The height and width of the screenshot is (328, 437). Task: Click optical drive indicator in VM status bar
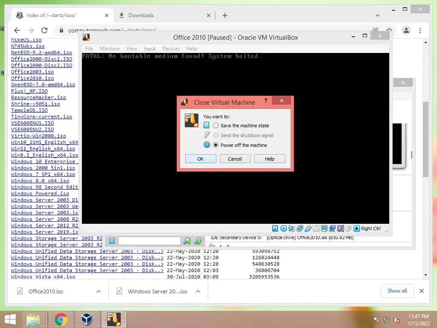283,228
